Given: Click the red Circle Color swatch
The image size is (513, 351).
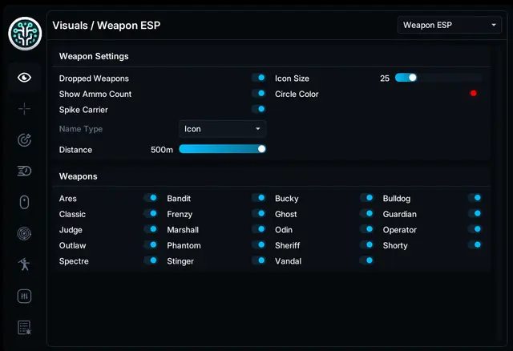Looking at the screenshot, I should tap(474, 94).
